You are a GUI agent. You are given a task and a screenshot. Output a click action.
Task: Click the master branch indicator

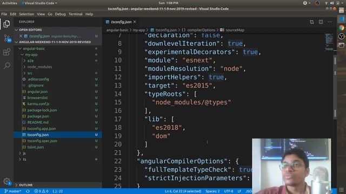click(x=13, y=191)
